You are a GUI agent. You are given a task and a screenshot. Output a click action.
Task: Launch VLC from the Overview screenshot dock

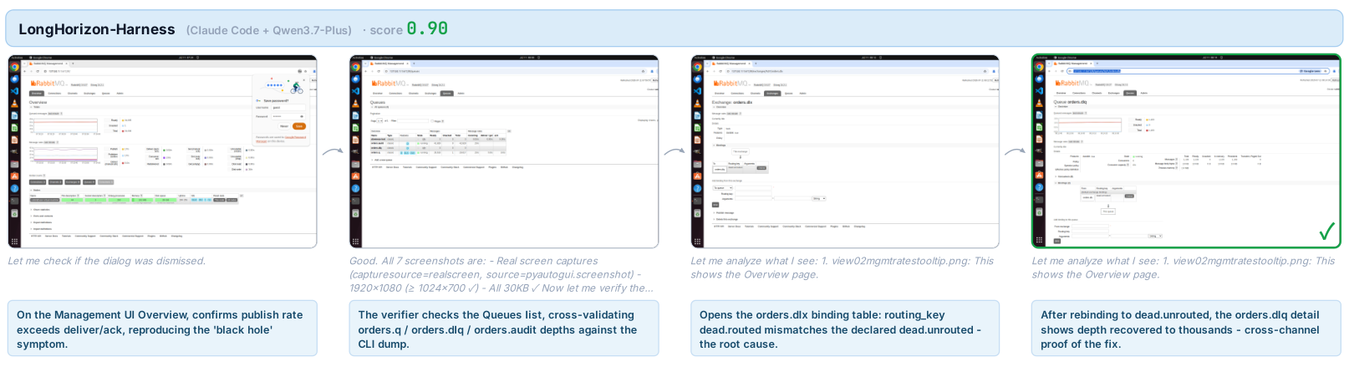[x=14, y=104]
